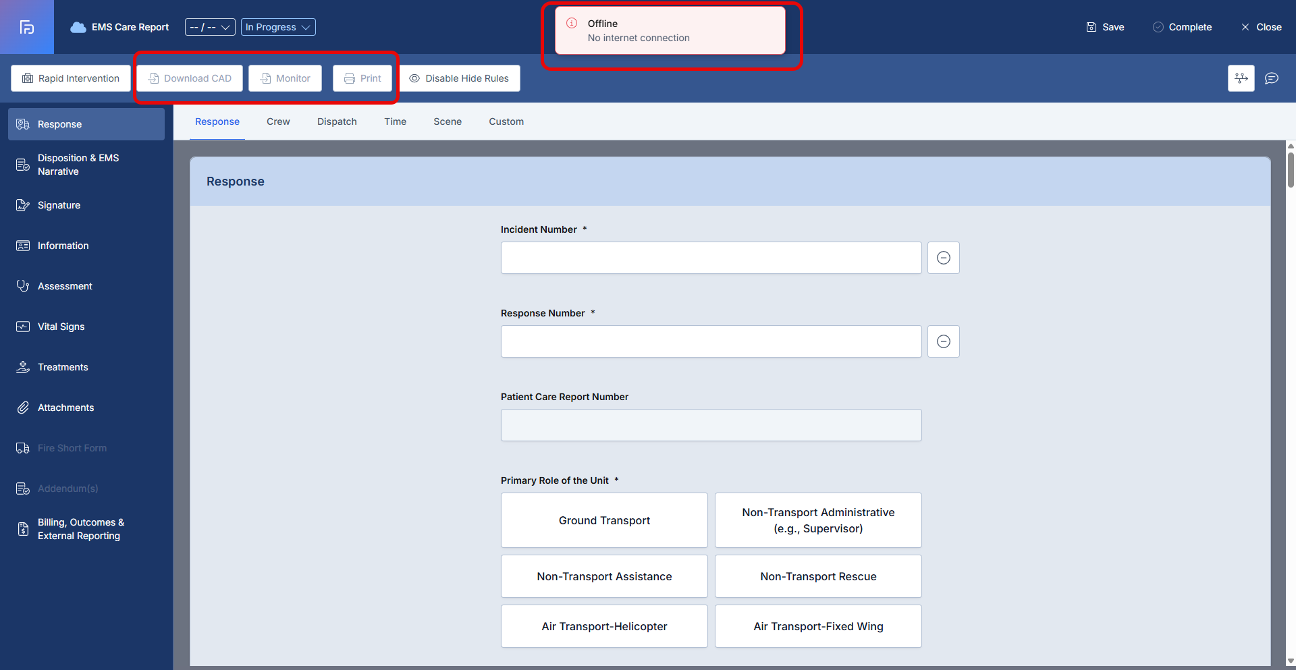Open the --/-- dropdown in the header
Viewport: 1296px width, 670px height.
[x=210, y=27]
